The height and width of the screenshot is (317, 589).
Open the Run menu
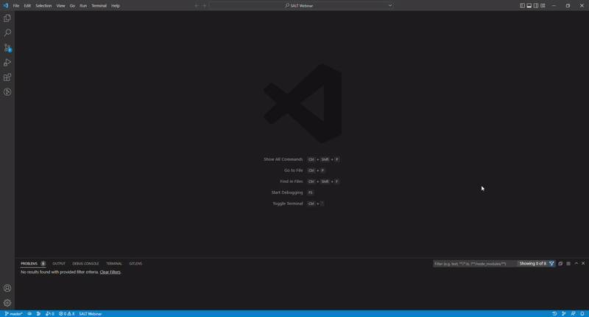83,6
